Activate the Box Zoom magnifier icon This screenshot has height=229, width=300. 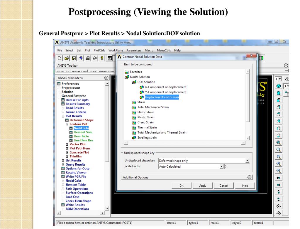[x=279, y=149]
